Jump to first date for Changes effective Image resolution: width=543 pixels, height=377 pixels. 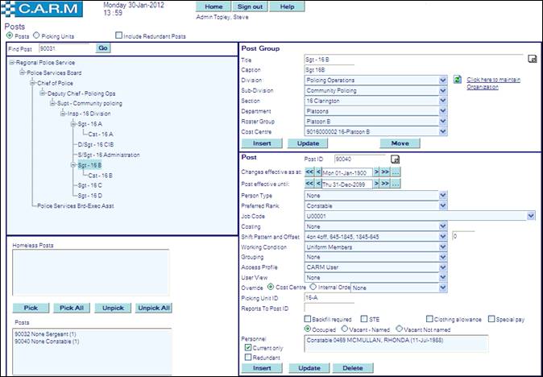click(309, 172)
